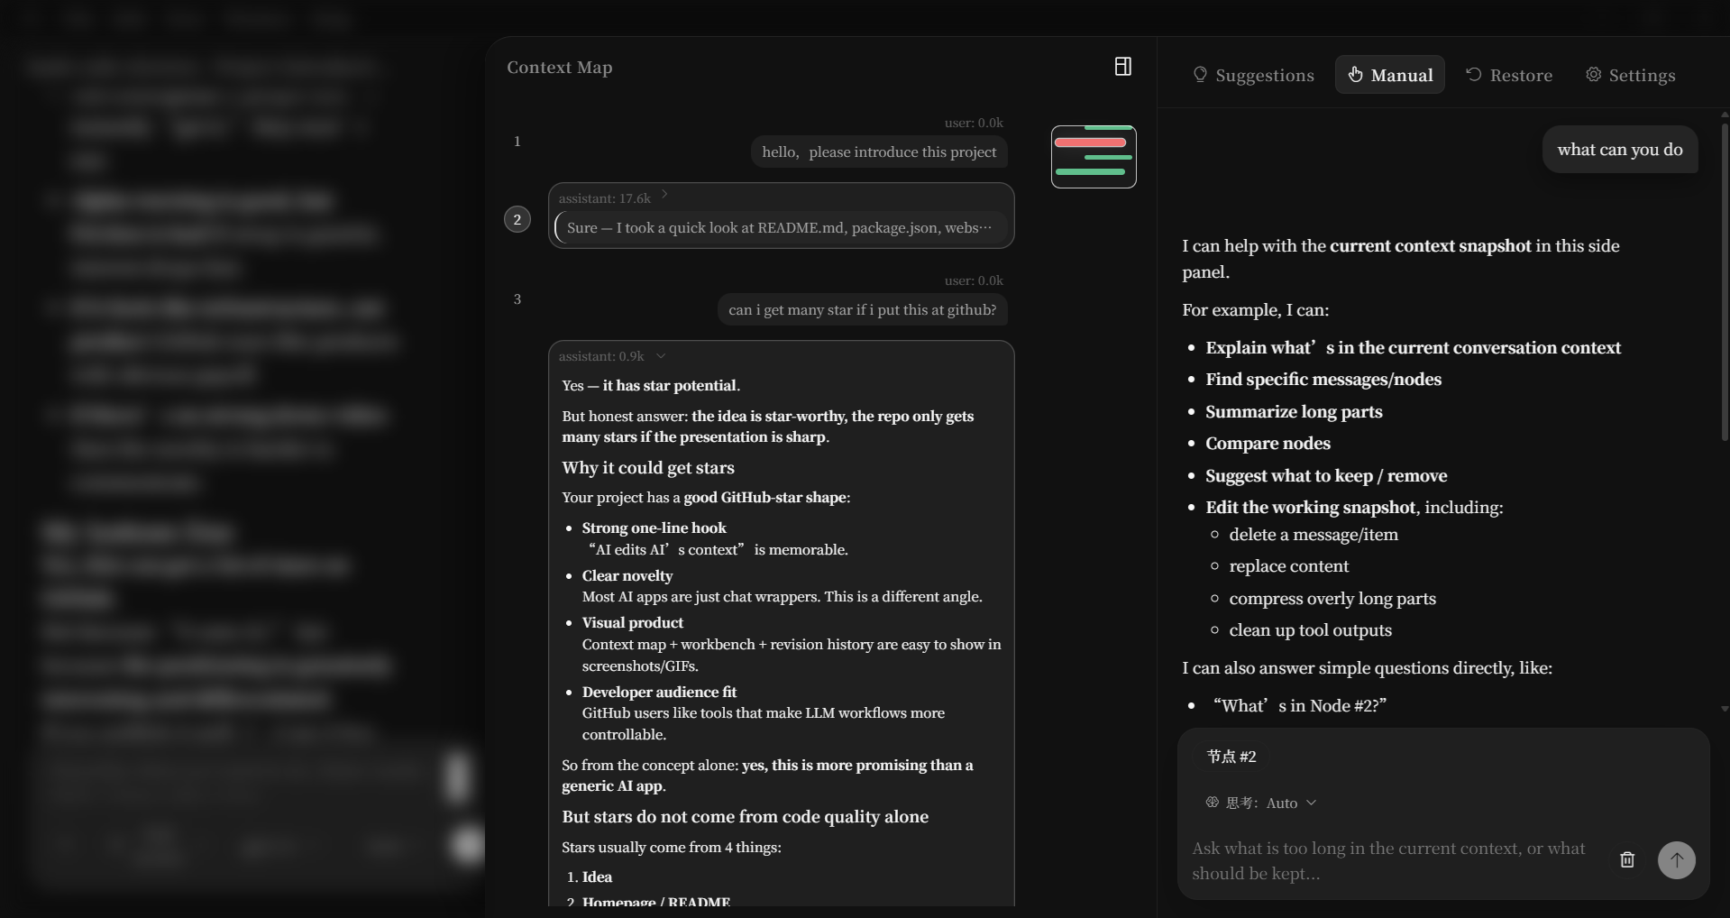1730x918 pixels.
Task: Open the collapsed 'Sure — I took a quick look' message
Action: [x=781, y=228]
